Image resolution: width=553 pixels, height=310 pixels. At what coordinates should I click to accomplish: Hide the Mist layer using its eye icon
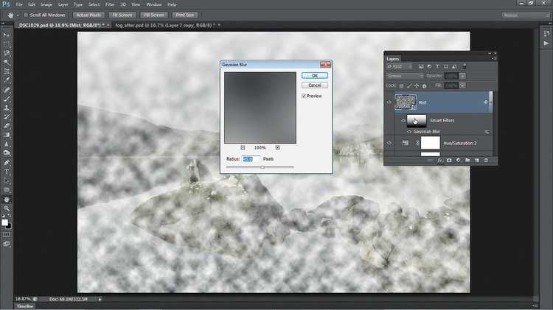pyautogui.click(x=389, y=102)
